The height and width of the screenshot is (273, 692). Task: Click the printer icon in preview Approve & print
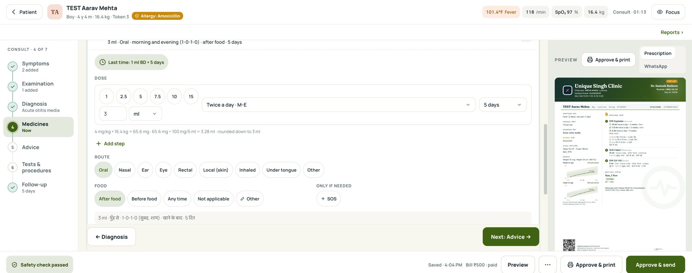tap(590, 60)
